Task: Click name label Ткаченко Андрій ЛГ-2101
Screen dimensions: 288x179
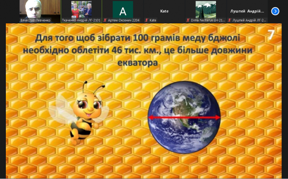Action: pos(81,20)
